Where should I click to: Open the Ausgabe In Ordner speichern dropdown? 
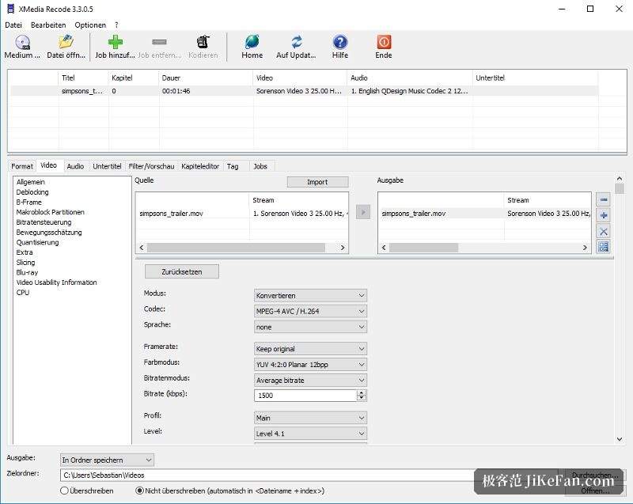point(107,460)
